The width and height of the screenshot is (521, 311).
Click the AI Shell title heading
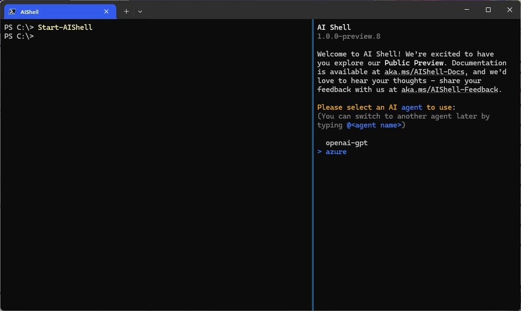coord(334,27)
